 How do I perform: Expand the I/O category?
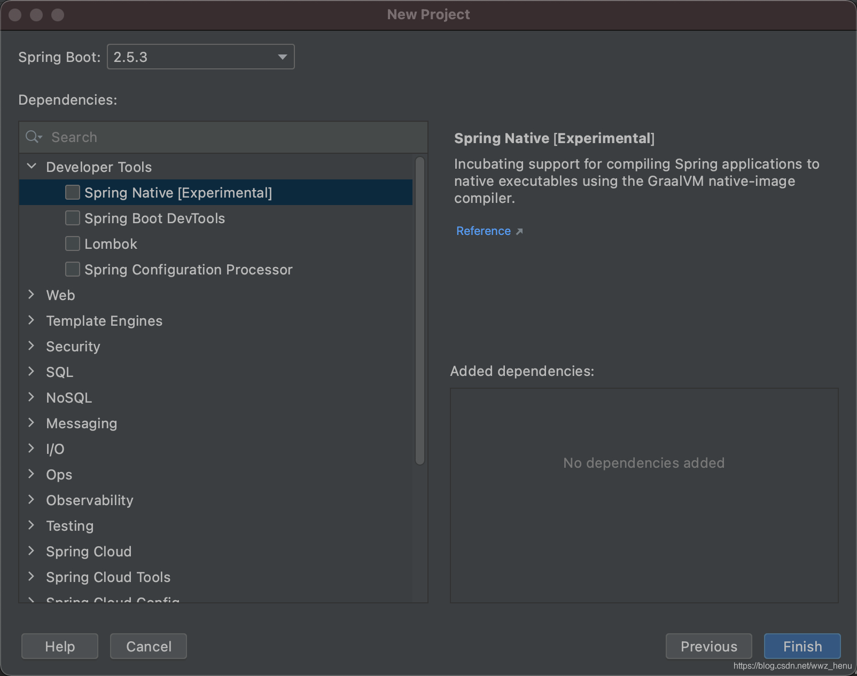(x=32, y=449)
